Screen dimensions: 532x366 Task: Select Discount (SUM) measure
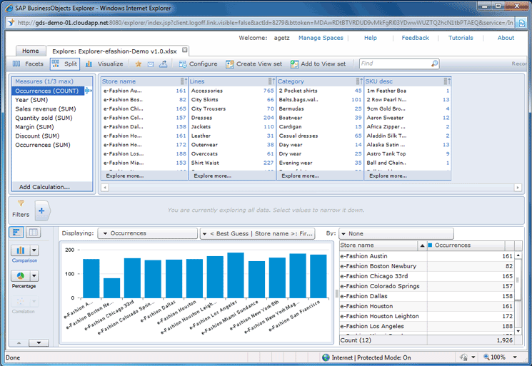(37, 136)
